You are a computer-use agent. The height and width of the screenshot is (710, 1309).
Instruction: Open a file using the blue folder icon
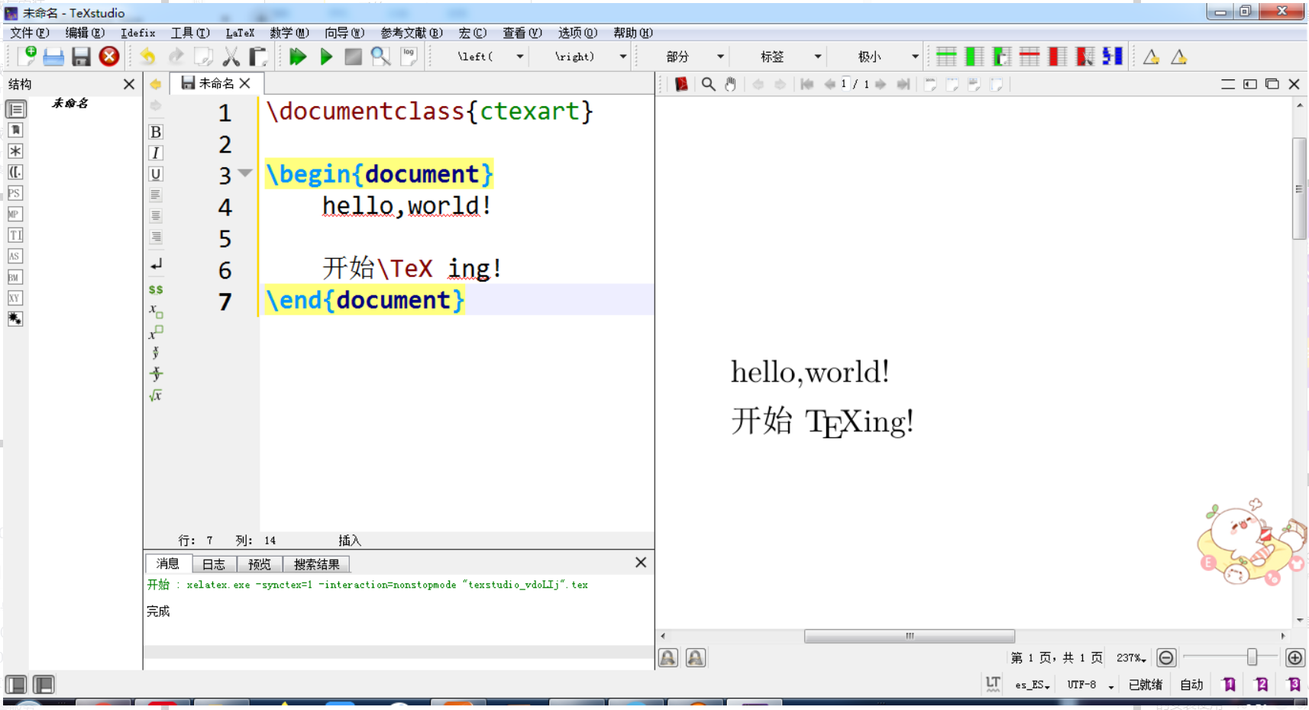(x=53, y=56)
